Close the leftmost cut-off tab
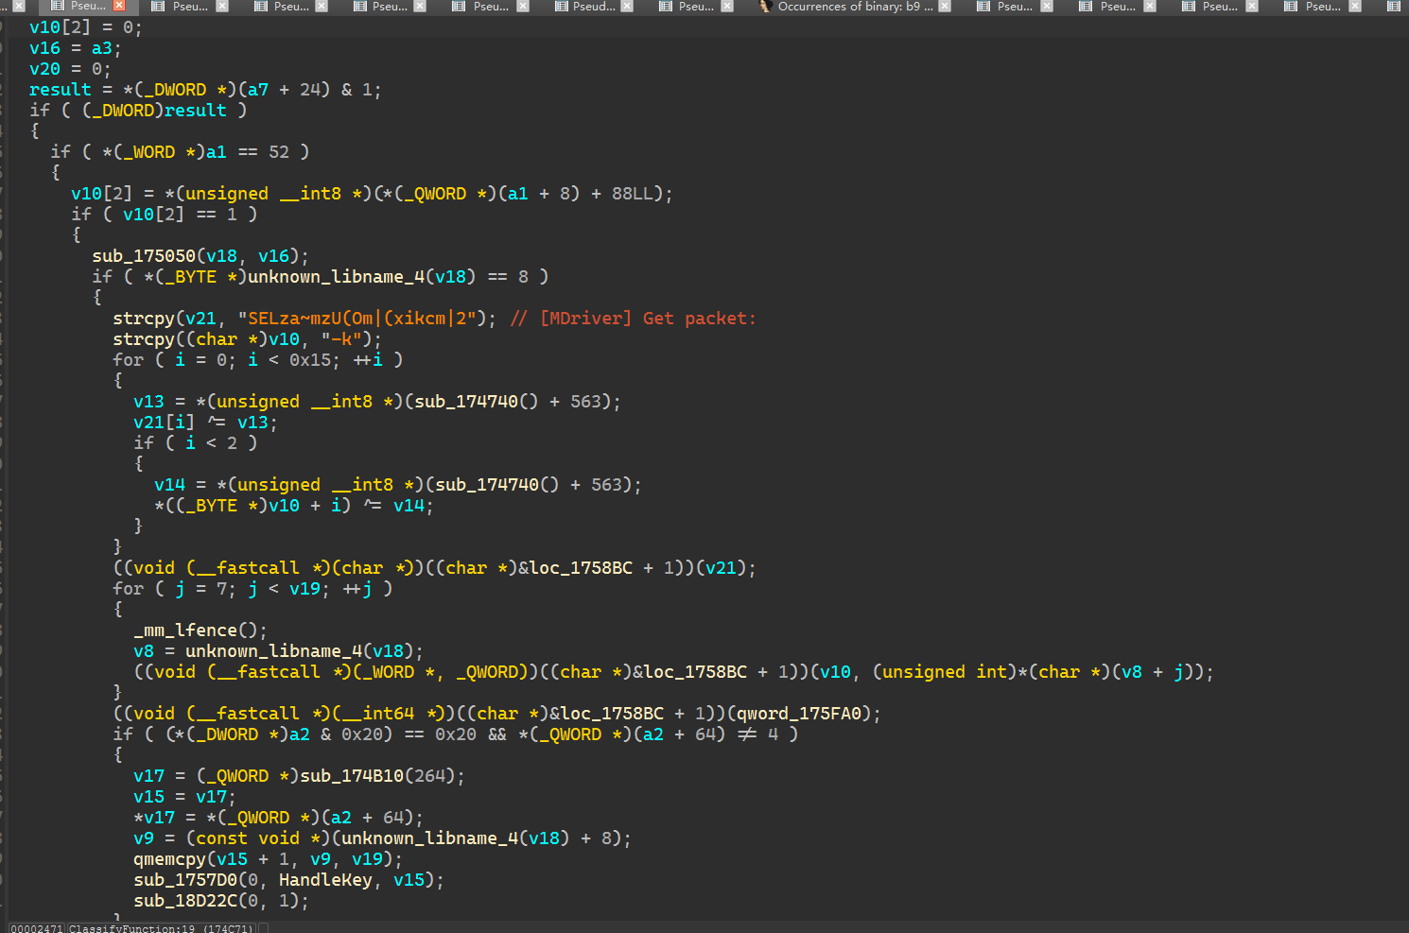Screen dimensions: 1409x933 click(18, 6)
